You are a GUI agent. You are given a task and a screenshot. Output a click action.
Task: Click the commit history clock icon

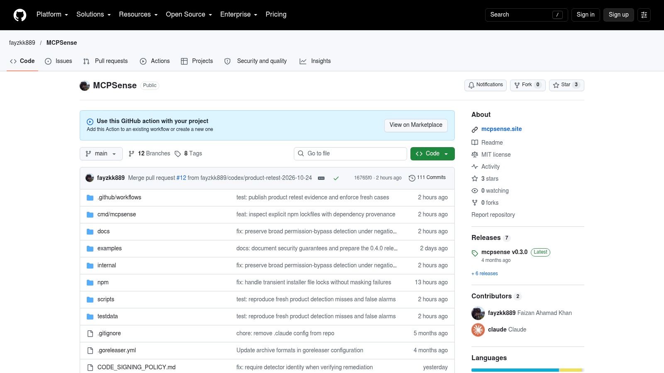tap(412, 178)
